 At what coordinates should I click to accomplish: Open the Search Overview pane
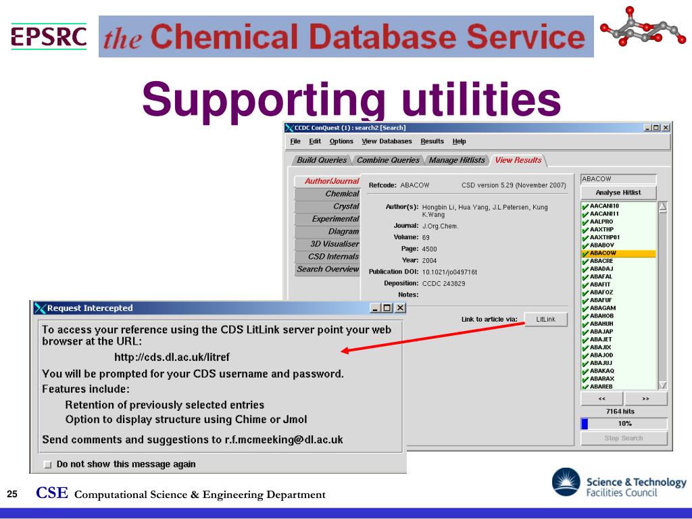coord(327,269)
